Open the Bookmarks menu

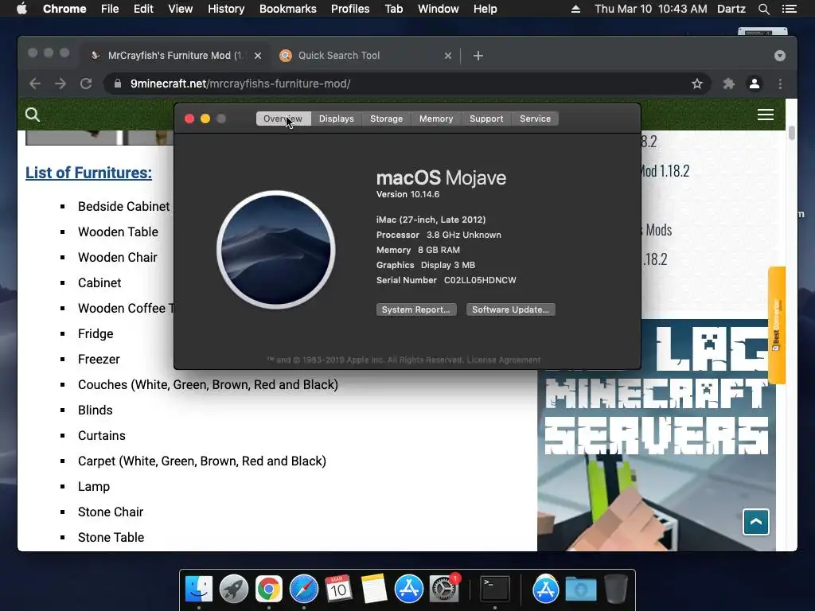coord(287,9)
